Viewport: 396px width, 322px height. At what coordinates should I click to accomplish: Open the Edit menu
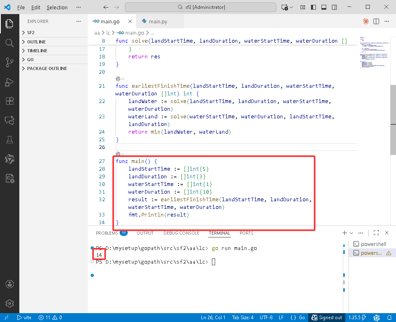tap(35, 7)
